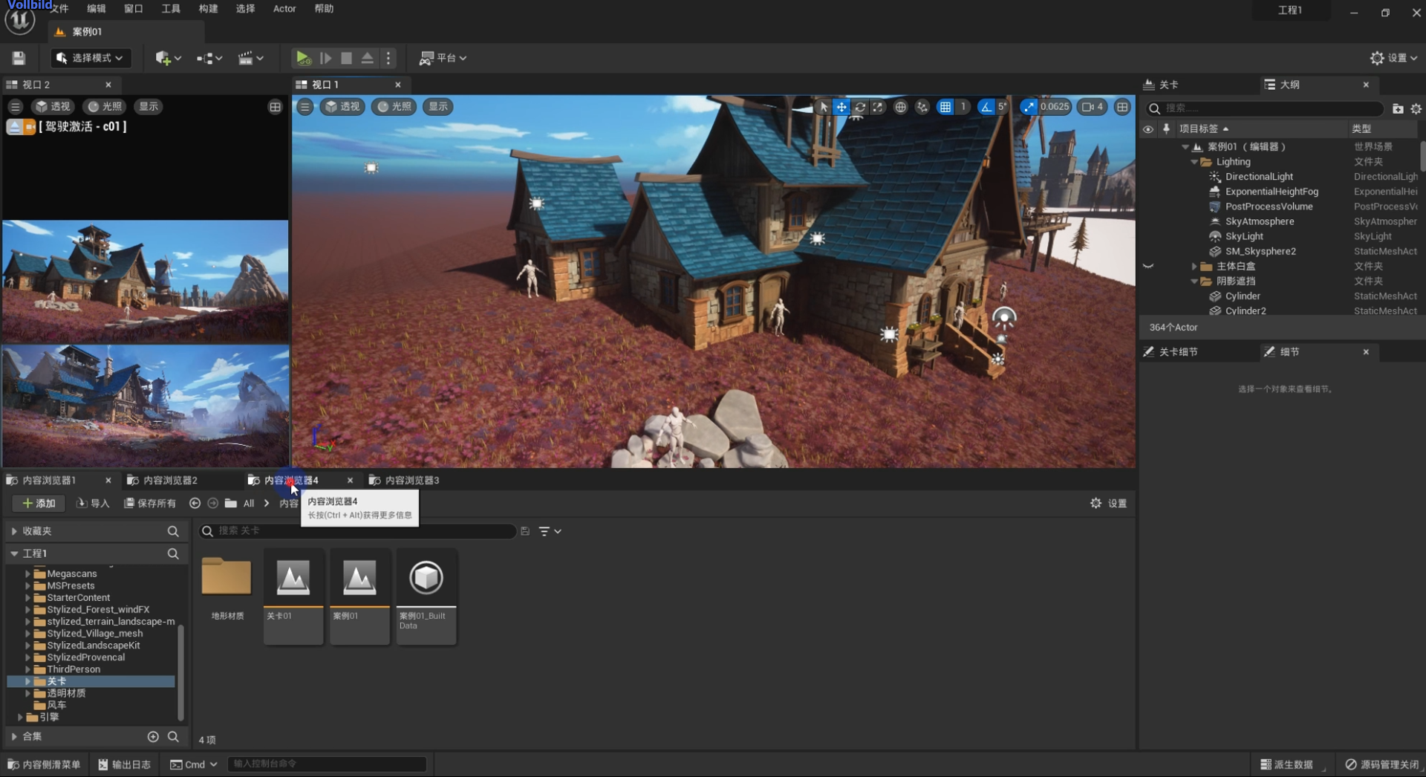Screen dimensions: 1426x777
Task: Open the 编辑 menu
Action: [x=97, y=9]
